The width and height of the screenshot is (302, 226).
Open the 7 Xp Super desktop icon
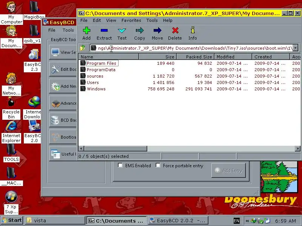point(11,203)
